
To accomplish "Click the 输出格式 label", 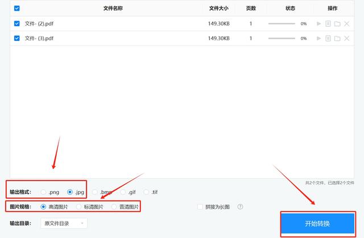I will pos(20,192).
